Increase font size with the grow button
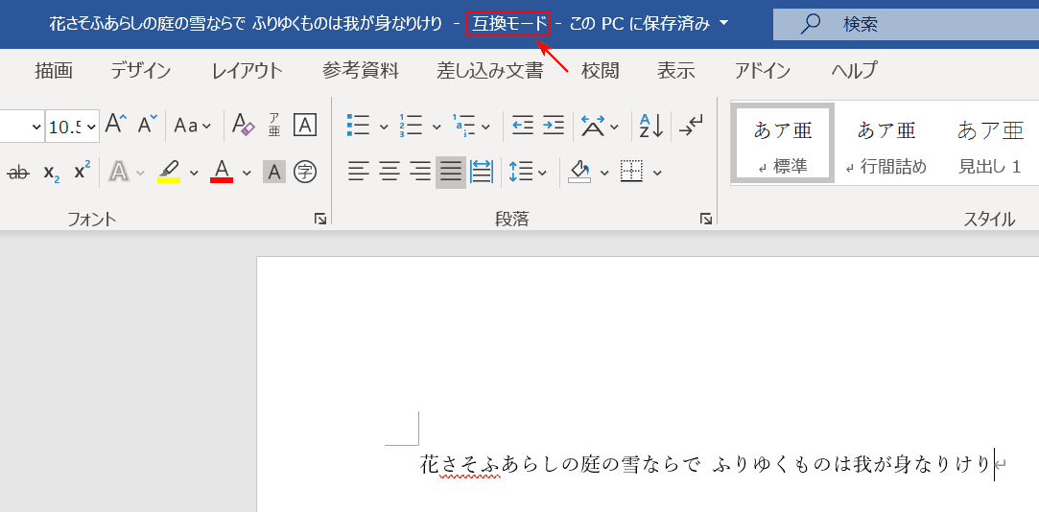This screenshot has height=512, width=1039. (x=116, y=125)
